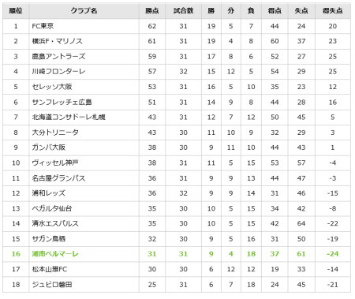
Task: Open the ヴィッセル神戸 entry
Action: (x=55, y=163)
